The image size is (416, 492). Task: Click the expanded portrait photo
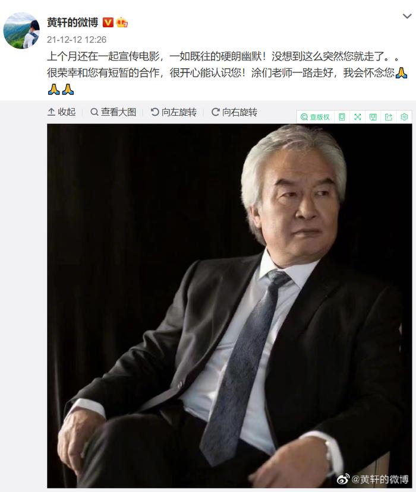coord(229,306)
